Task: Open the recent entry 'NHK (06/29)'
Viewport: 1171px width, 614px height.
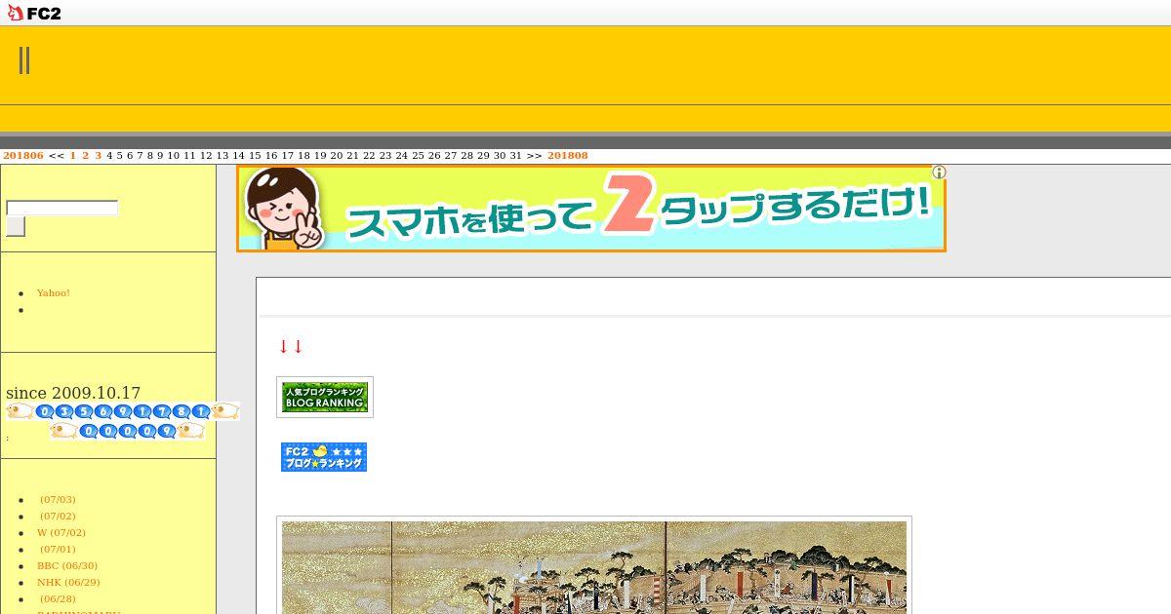Action: pos(68,582)
